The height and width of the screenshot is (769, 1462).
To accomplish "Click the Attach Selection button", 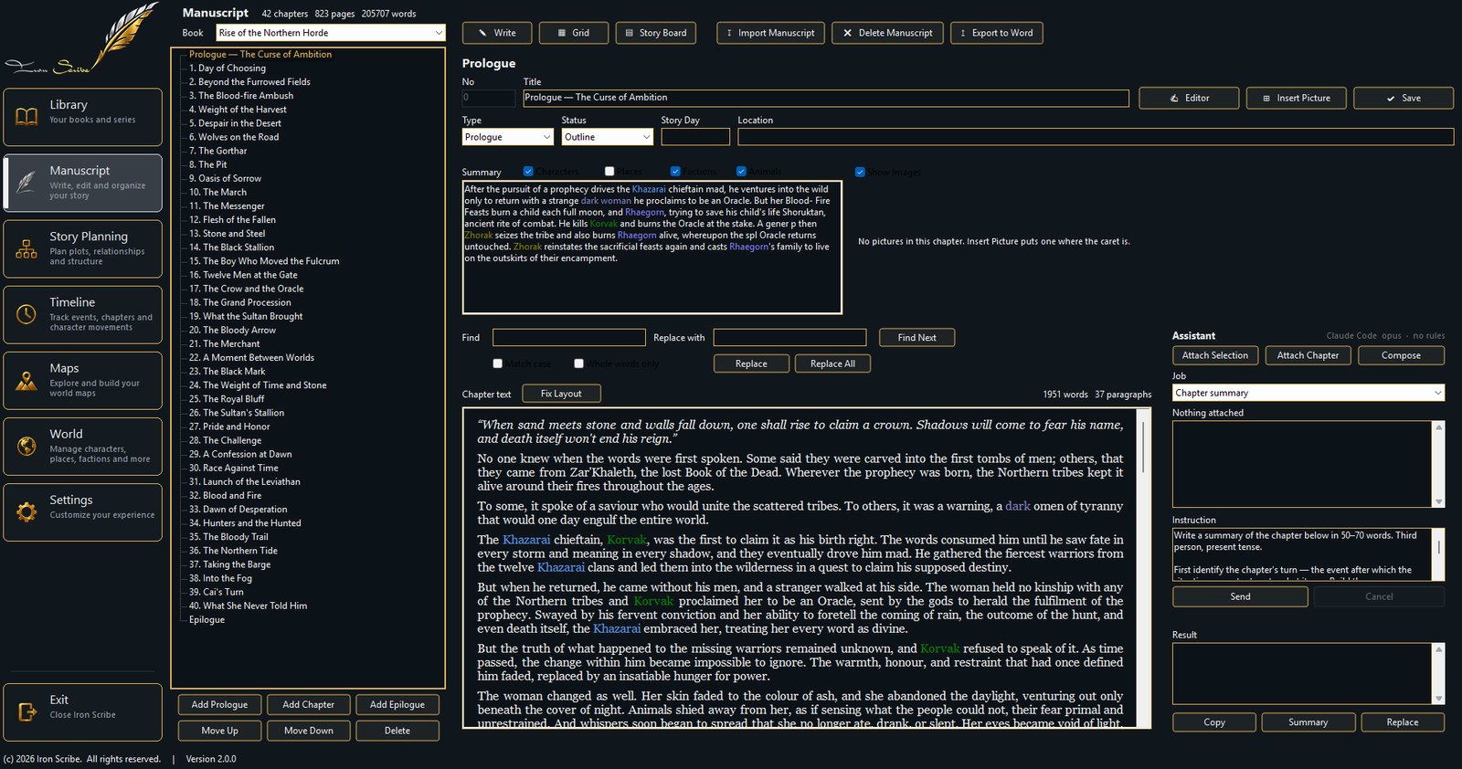I will [x=1215, y=355].
